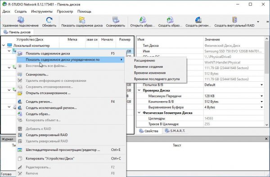Collapse the Проверка Диска property group

click(139, 90)
